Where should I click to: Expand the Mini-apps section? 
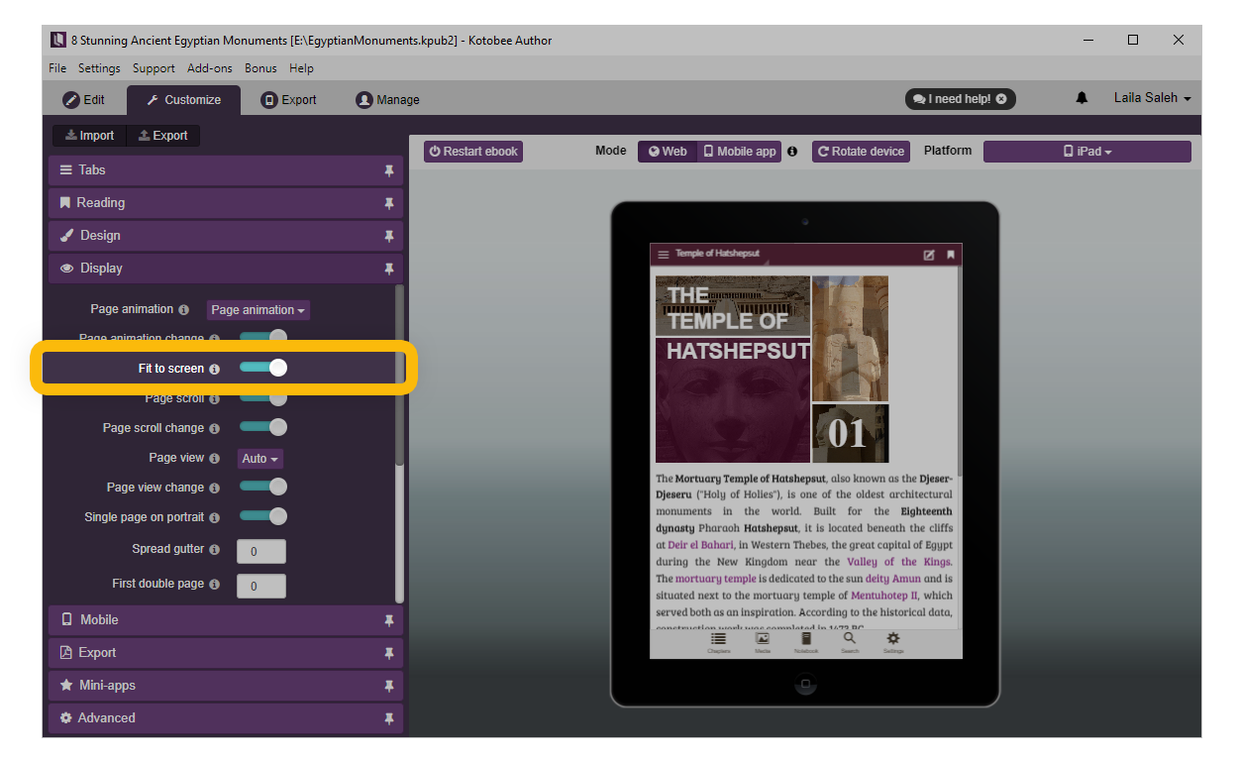click(x=226, y=686)
